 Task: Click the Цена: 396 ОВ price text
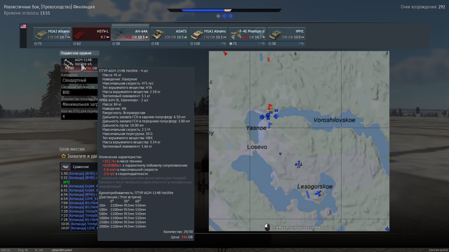coord(182,237)
